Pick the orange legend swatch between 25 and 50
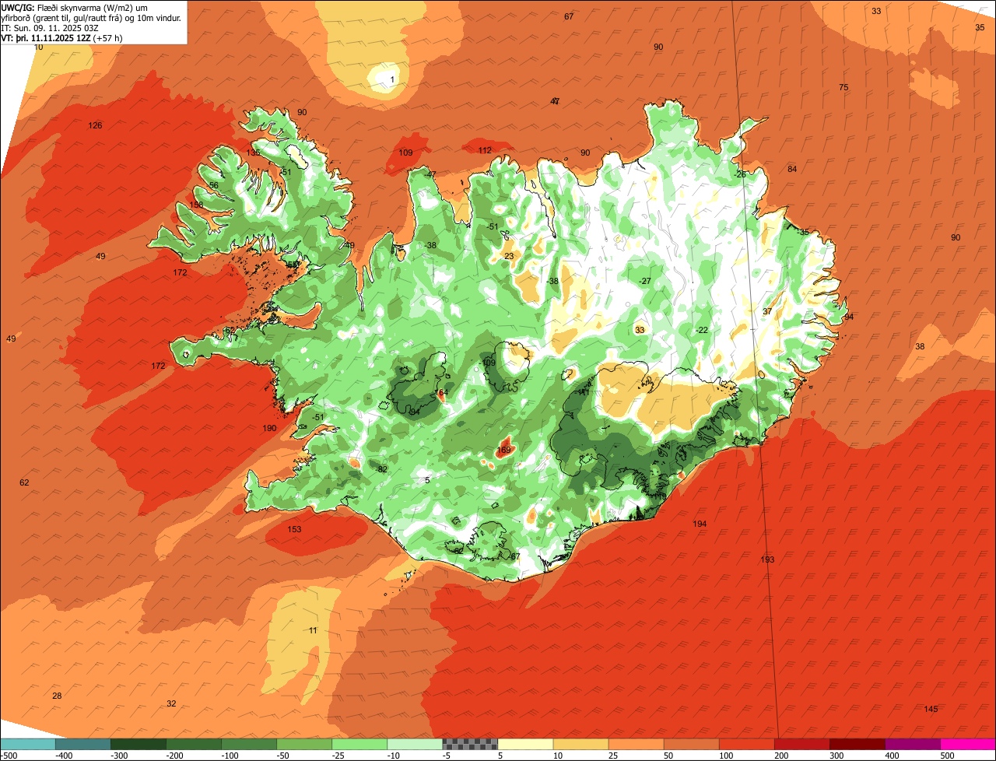The image size is (996, 761). (x=636, y=744)
